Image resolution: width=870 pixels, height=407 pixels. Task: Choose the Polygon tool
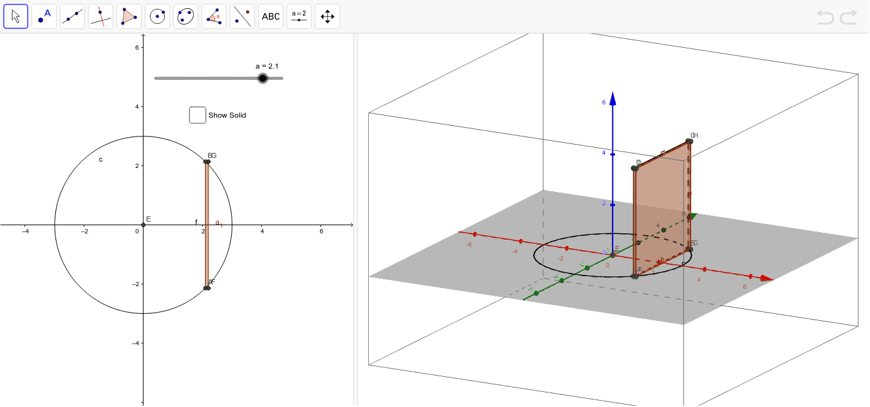(x=129, y=16)
